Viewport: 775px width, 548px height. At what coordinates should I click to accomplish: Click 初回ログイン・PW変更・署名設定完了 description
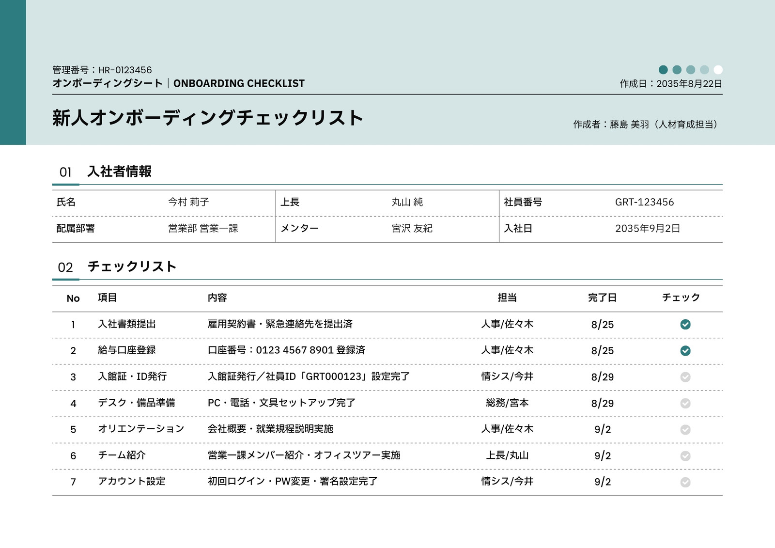(293, 481)
